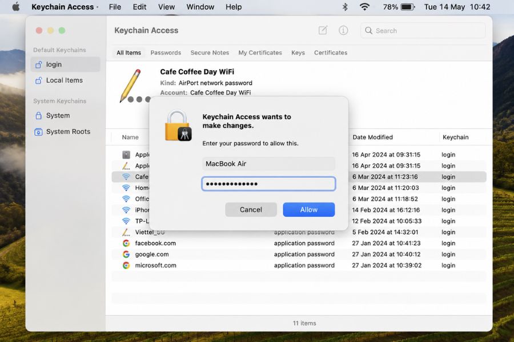Select the google.com entry icon
514x342 pixels.
pos(126,254)
